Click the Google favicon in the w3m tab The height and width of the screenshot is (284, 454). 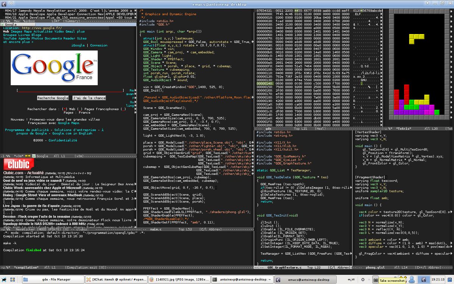click(x=3, y=24)
